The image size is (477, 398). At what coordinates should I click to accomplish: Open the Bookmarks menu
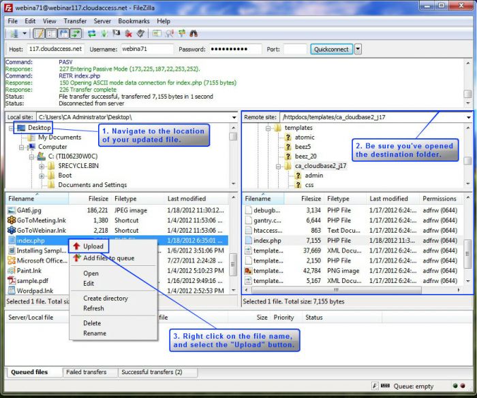point(134,21)
